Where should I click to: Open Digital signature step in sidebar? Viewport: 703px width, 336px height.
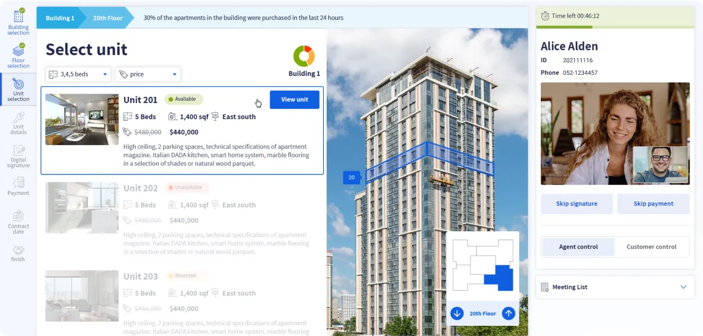[x=18, y=156]
